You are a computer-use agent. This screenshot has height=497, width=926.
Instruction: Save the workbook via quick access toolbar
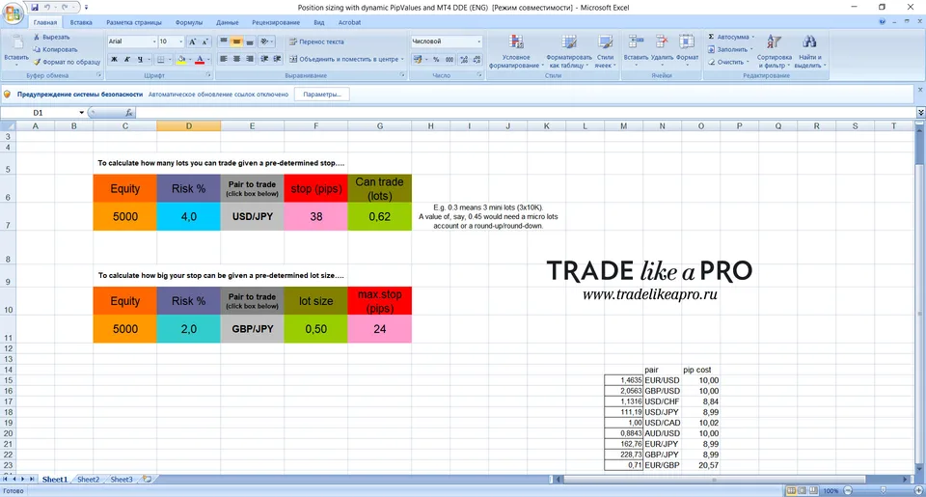(x=35, y=7)
